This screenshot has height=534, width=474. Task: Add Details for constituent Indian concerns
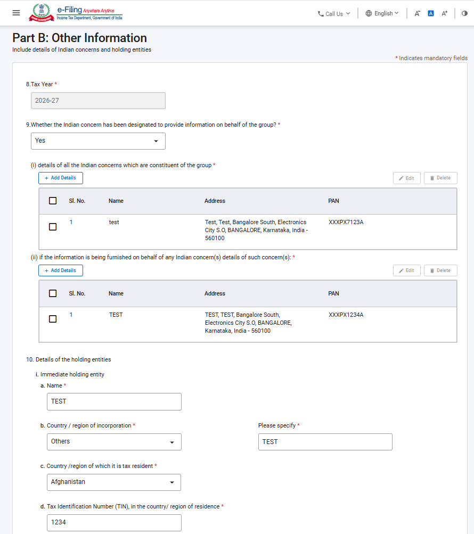click(x=61, y=178)
